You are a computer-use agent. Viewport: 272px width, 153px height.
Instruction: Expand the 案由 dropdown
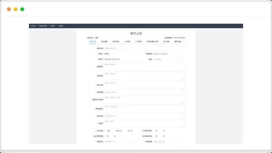(169, 59)
